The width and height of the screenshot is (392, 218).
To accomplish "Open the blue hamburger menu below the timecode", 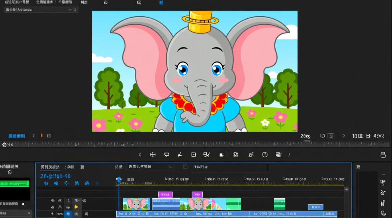I will click(x=97, y=183).
